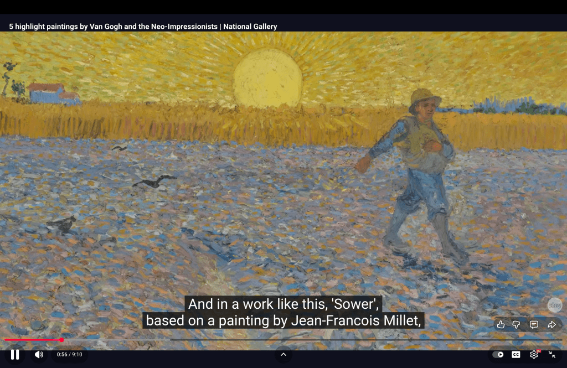Exit fullscreen mode
Image resolution: width=567 pixels, height=368 pixels.
point(552,354)
